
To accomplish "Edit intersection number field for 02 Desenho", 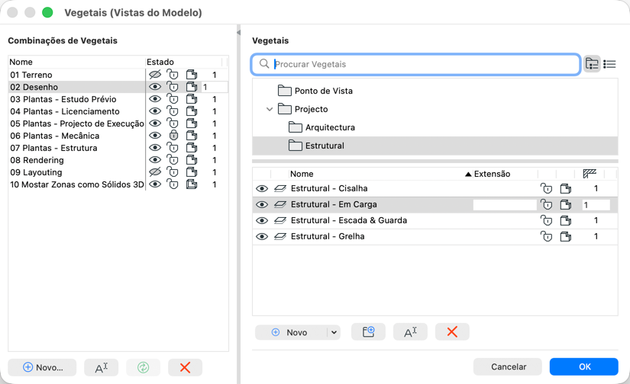I will (x=214, y=87).
